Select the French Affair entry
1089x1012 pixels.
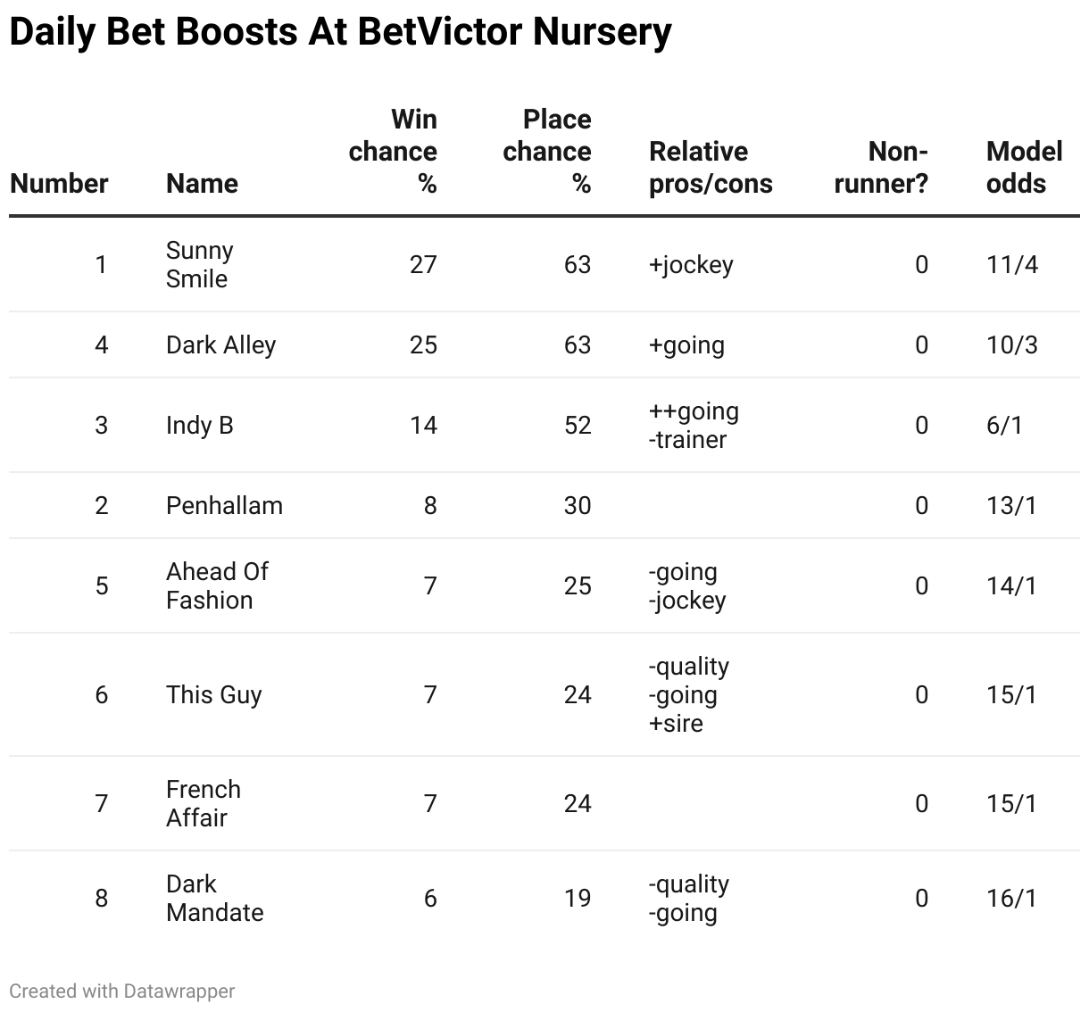204,804
